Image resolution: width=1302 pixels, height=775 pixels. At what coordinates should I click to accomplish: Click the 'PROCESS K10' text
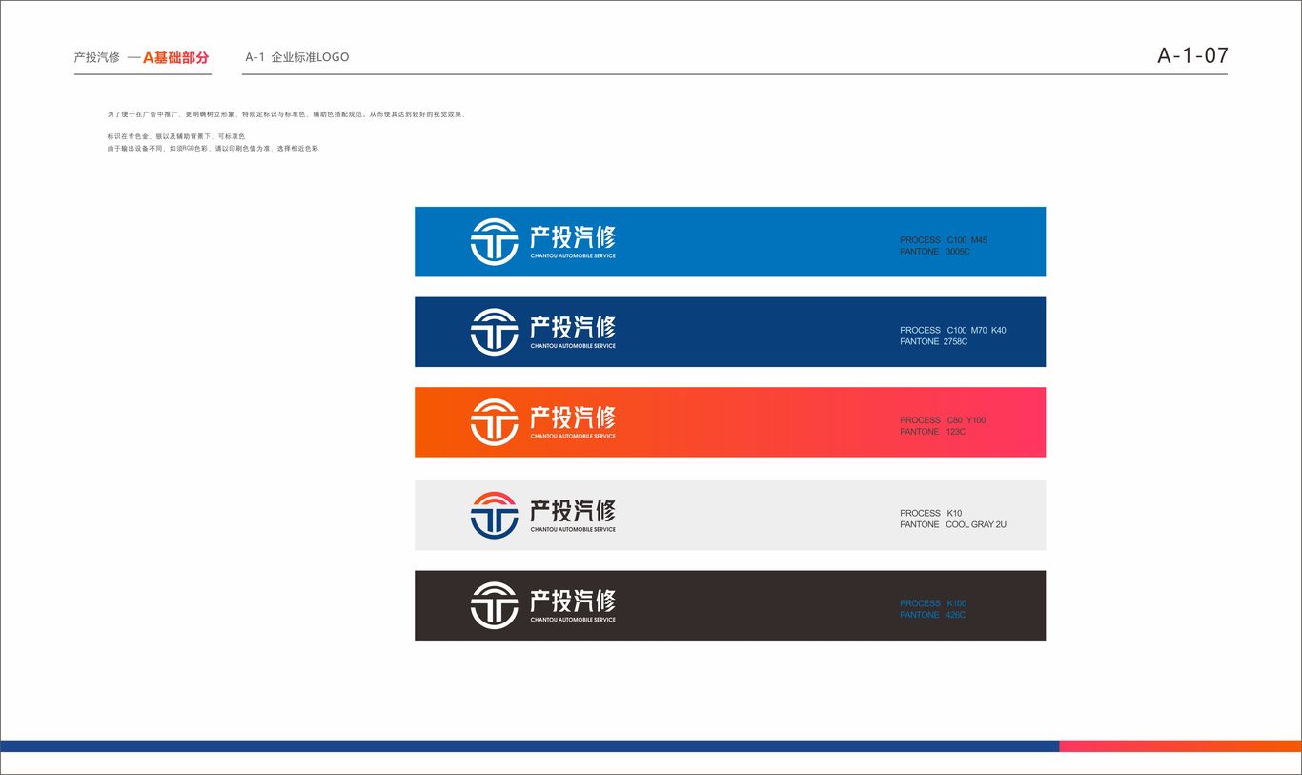point(931,513)
